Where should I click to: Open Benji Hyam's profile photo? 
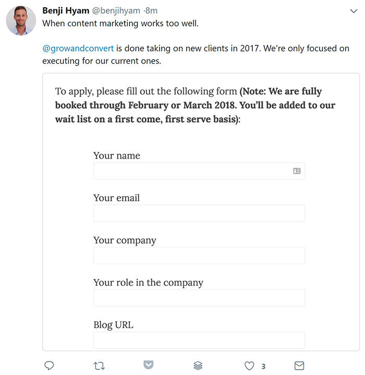click(x=21, y=21)
